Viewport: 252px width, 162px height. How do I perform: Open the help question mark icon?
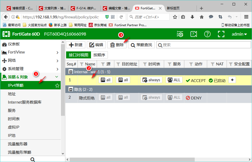[x=207, y=34]
